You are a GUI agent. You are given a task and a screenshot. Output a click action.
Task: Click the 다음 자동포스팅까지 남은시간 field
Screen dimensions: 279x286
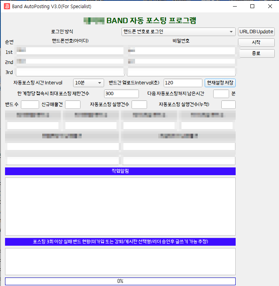point(221,93)
